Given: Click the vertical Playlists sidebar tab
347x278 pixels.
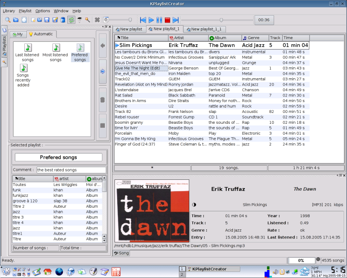Looking at the screenshot, I should tap(4, 46).
